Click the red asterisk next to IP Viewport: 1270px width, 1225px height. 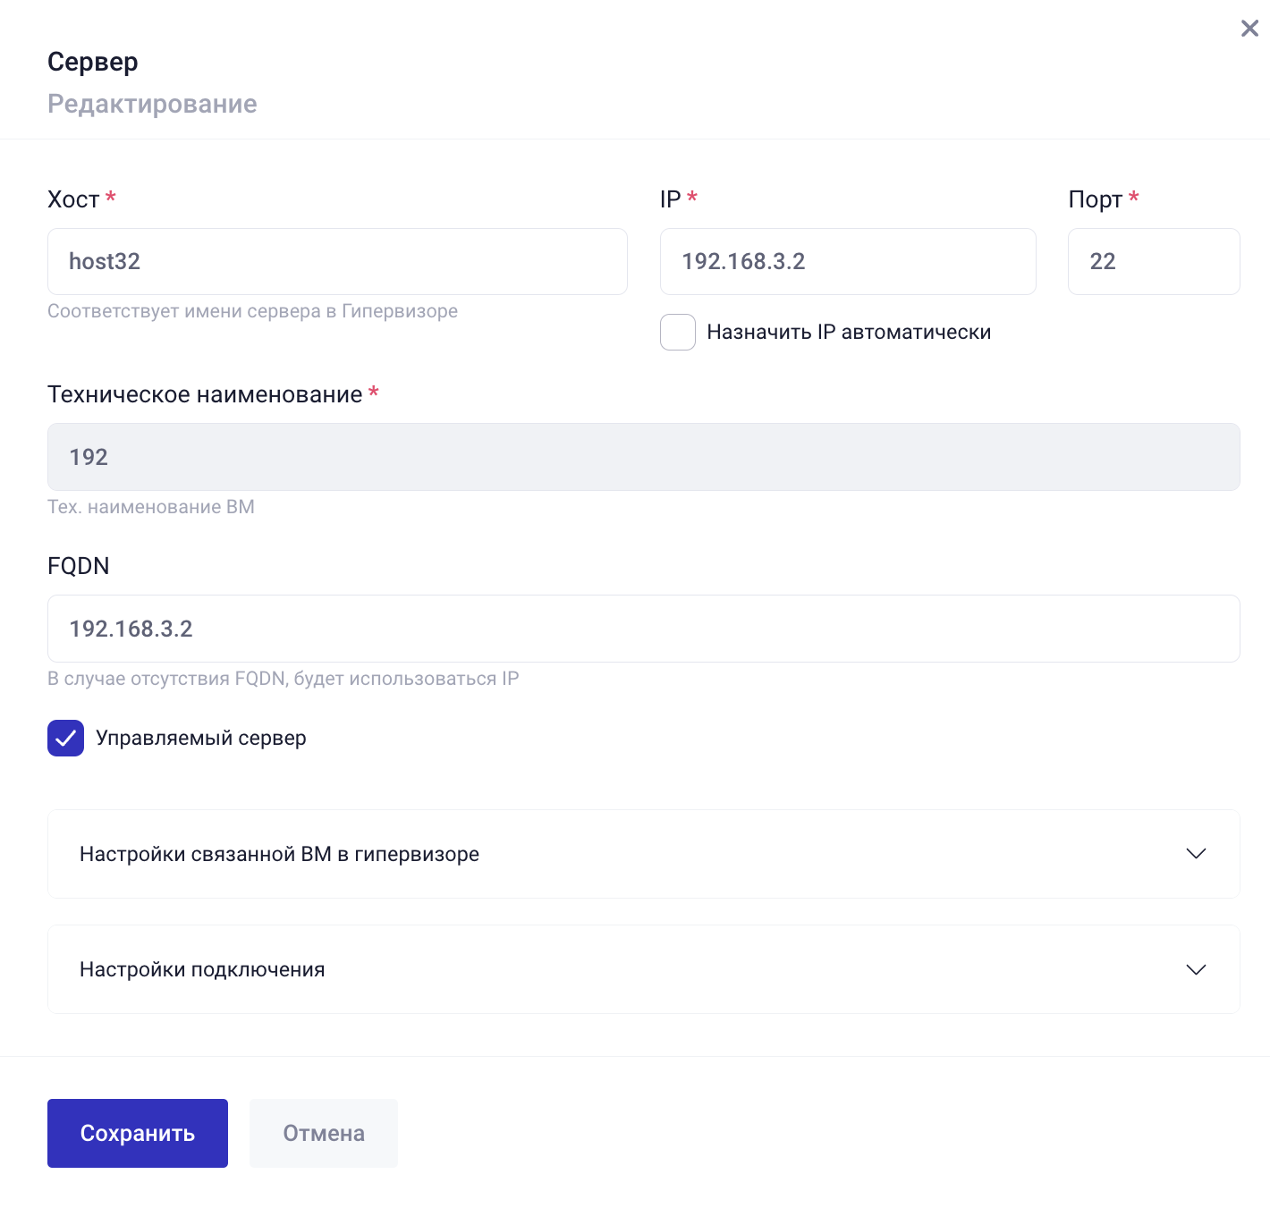click(694, 197)
